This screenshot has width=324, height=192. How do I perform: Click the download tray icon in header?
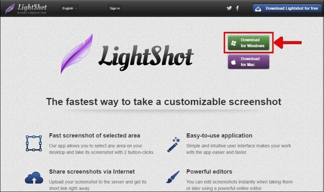point(258,9)
